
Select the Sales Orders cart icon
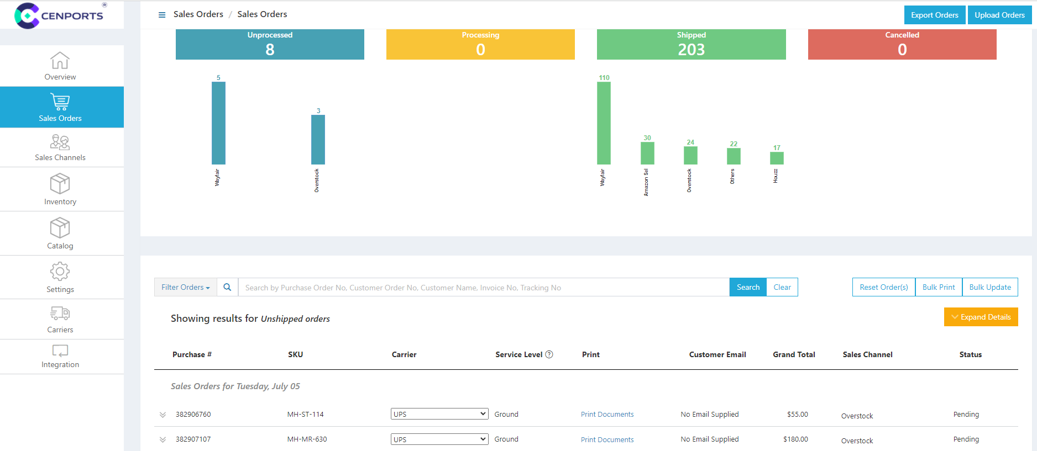[60, 102]
